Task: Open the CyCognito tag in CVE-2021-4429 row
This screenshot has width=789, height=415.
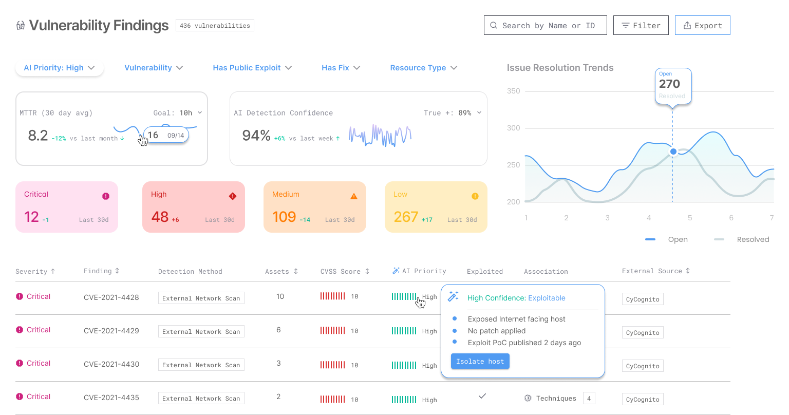Action: coord(643,333)
